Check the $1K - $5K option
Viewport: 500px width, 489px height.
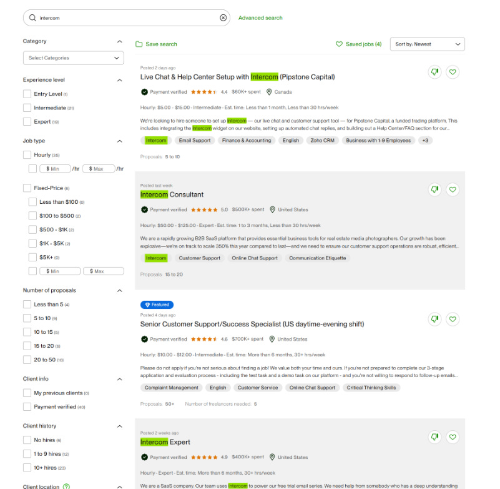pyautogui.click(x=32, y=243)
